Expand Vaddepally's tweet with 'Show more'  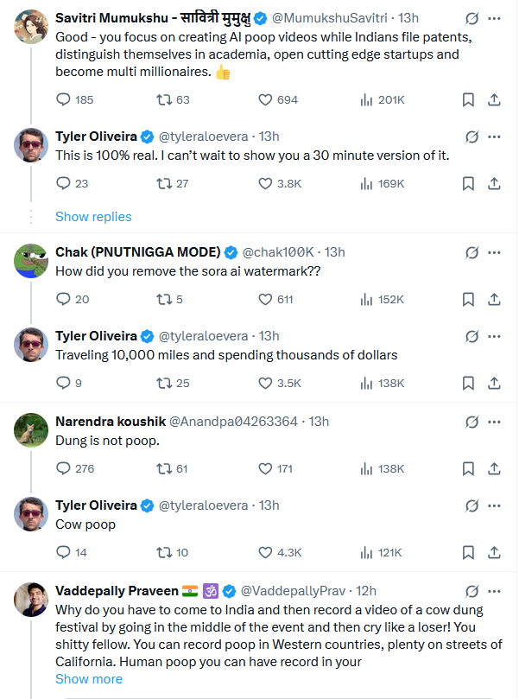point(88,679)
